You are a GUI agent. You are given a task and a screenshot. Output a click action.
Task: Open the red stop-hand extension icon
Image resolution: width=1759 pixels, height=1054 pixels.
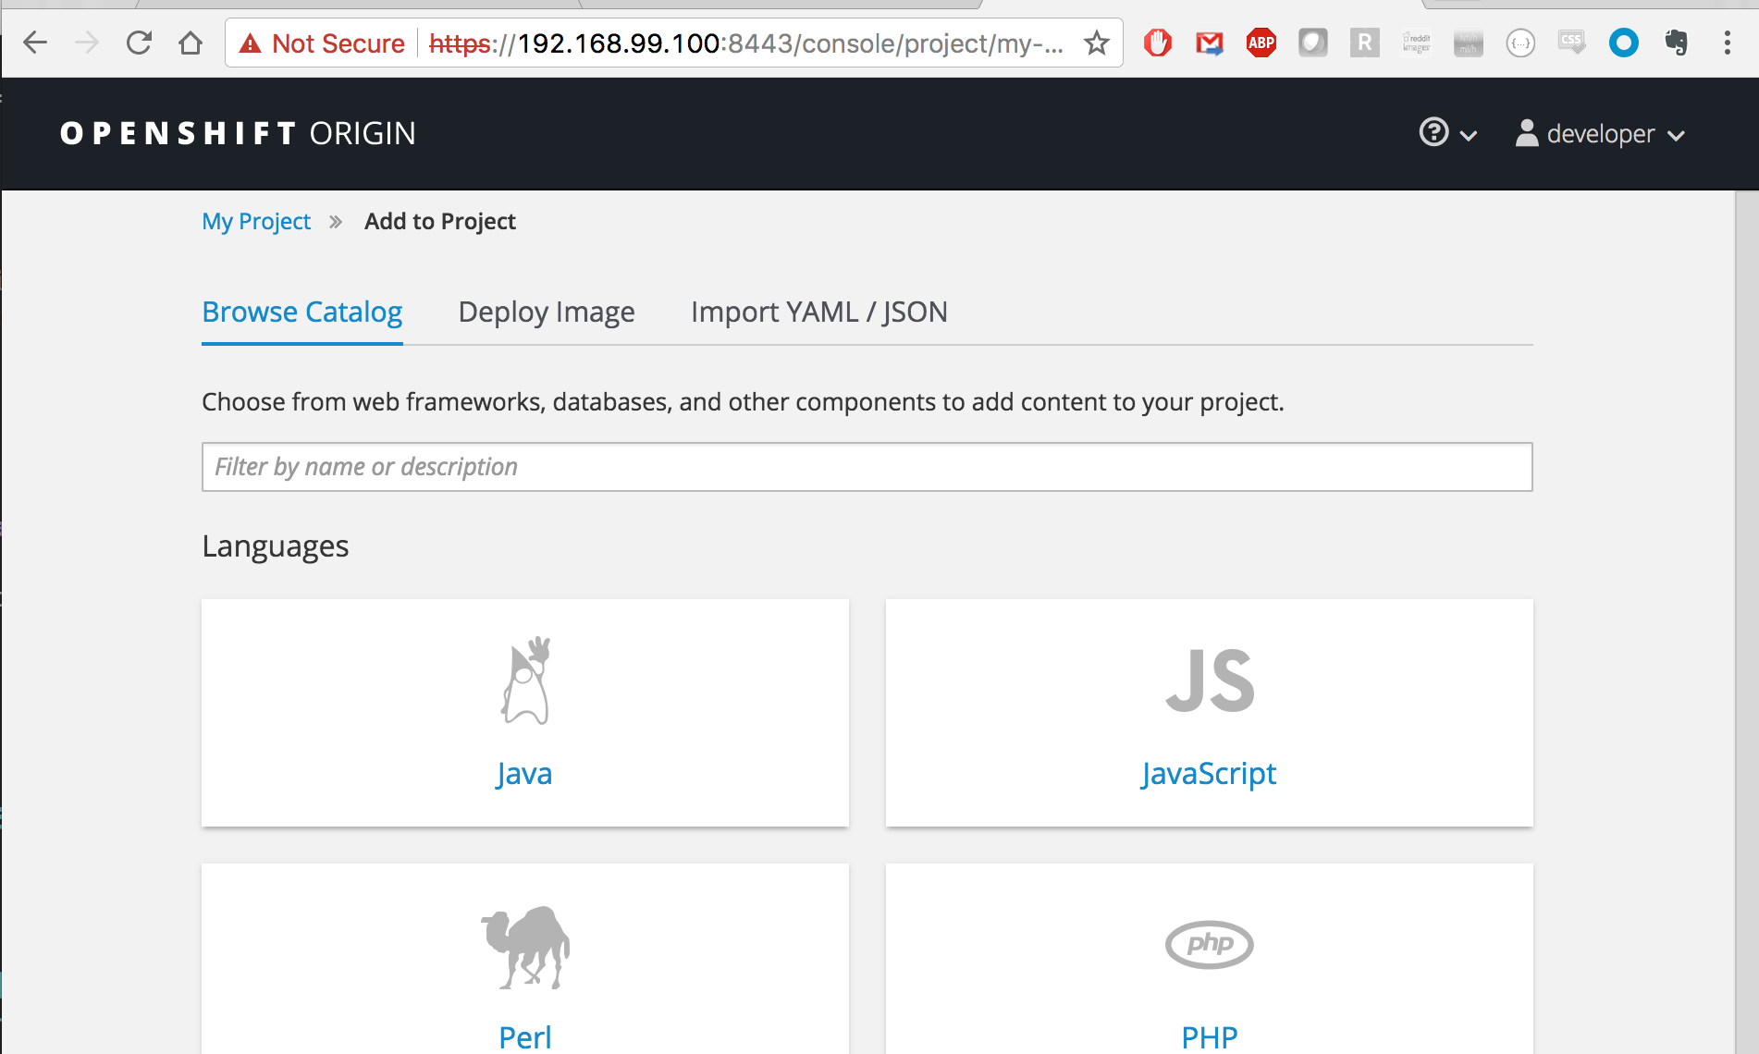1158,43
